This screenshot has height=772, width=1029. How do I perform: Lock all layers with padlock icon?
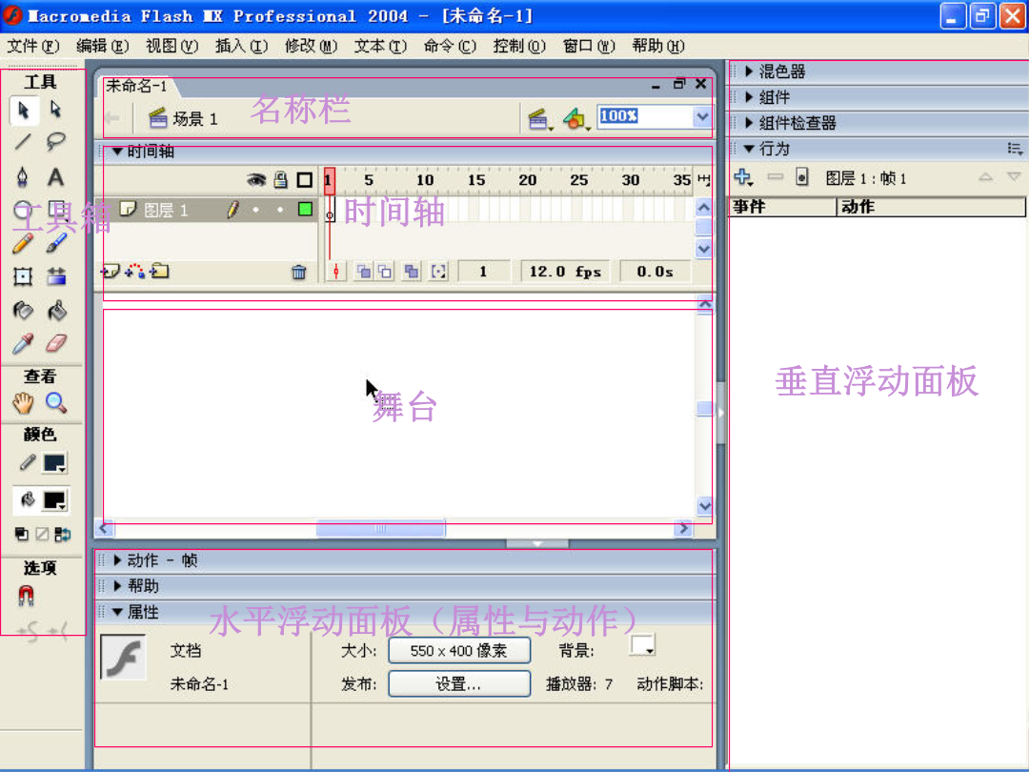pos(281,179)
